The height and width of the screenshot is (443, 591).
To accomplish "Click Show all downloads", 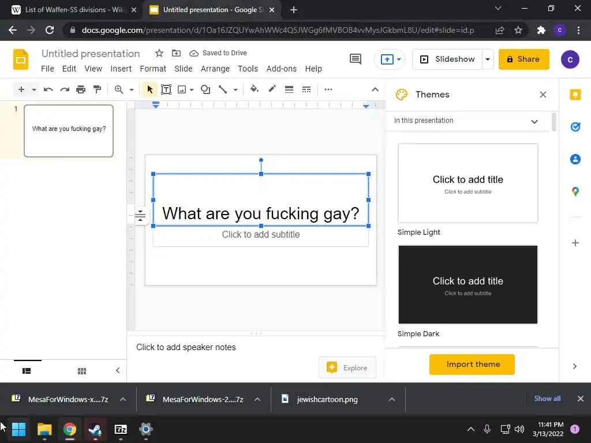I will tap(547, 399).
